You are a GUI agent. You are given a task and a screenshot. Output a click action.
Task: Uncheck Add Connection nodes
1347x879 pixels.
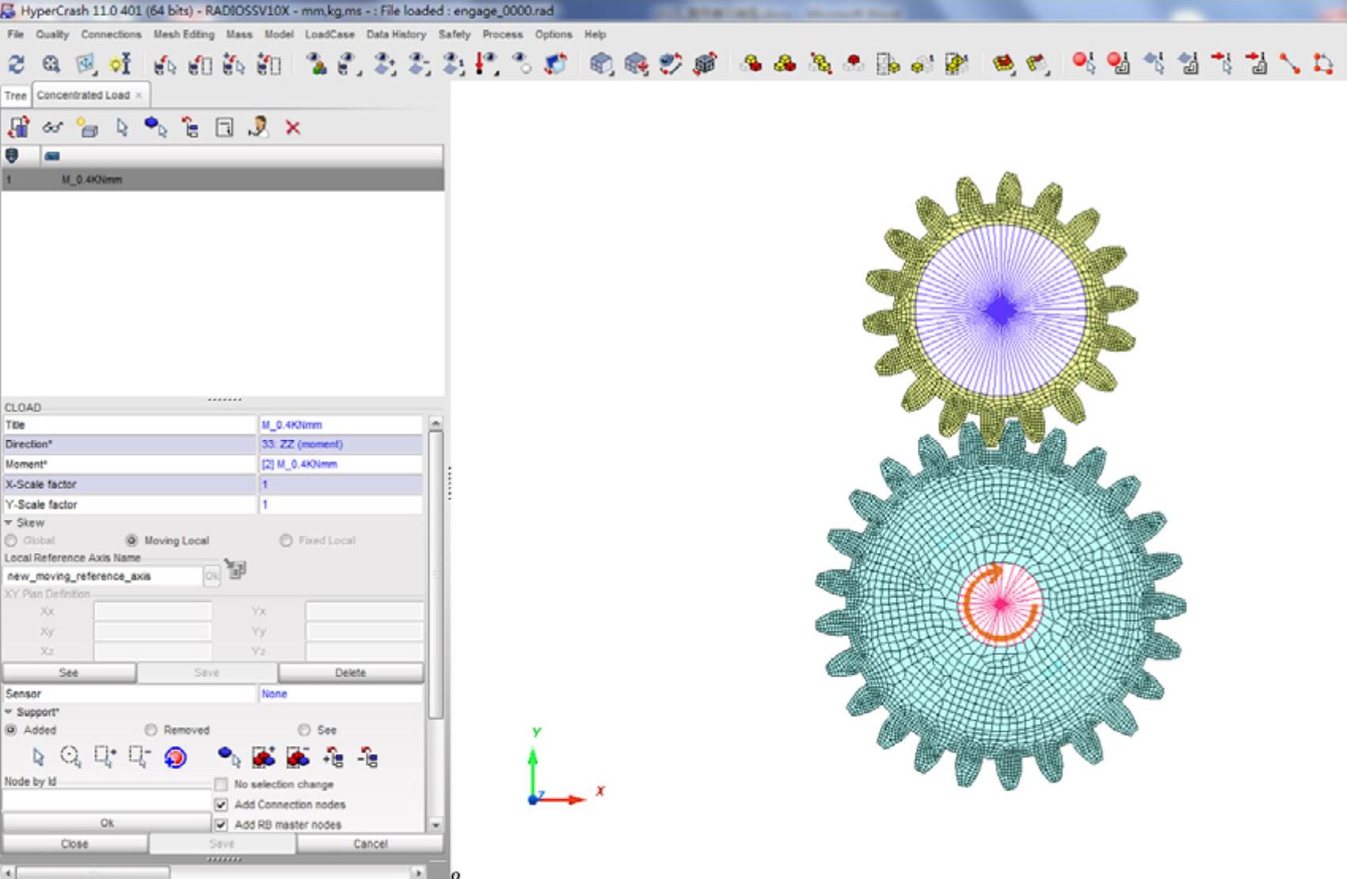click(x=221, y=805)
